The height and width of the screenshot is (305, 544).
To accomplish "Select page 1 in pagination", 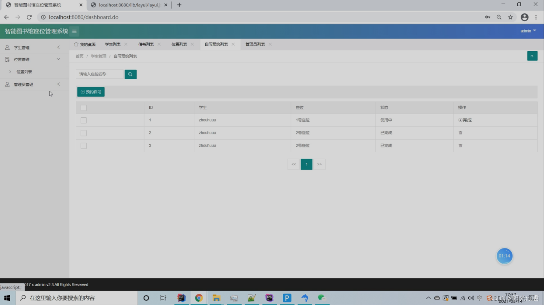I will [x=307, y=164].
